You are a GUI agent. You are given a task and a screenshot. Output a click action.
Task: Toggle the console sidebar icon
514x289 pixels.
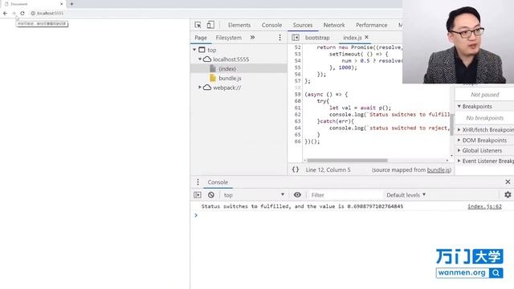point(198,195)
